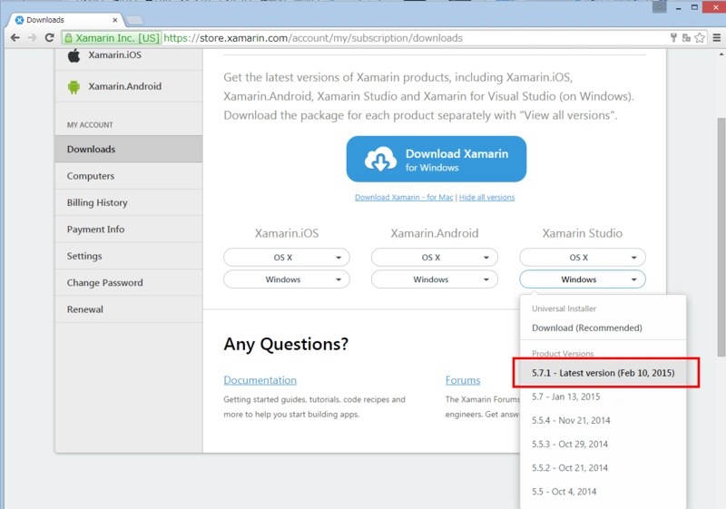Open Billing History page
726x509 pixels.
(129, 202)
